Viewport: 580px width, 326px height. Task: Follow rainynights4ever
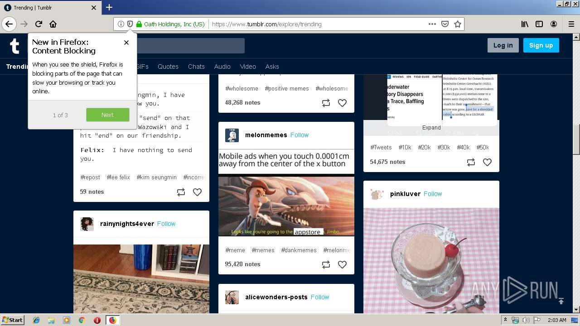166,224
